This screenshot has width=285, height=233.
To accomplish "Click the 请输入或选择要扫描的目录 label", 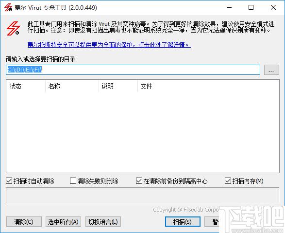I will coord(40,59).
